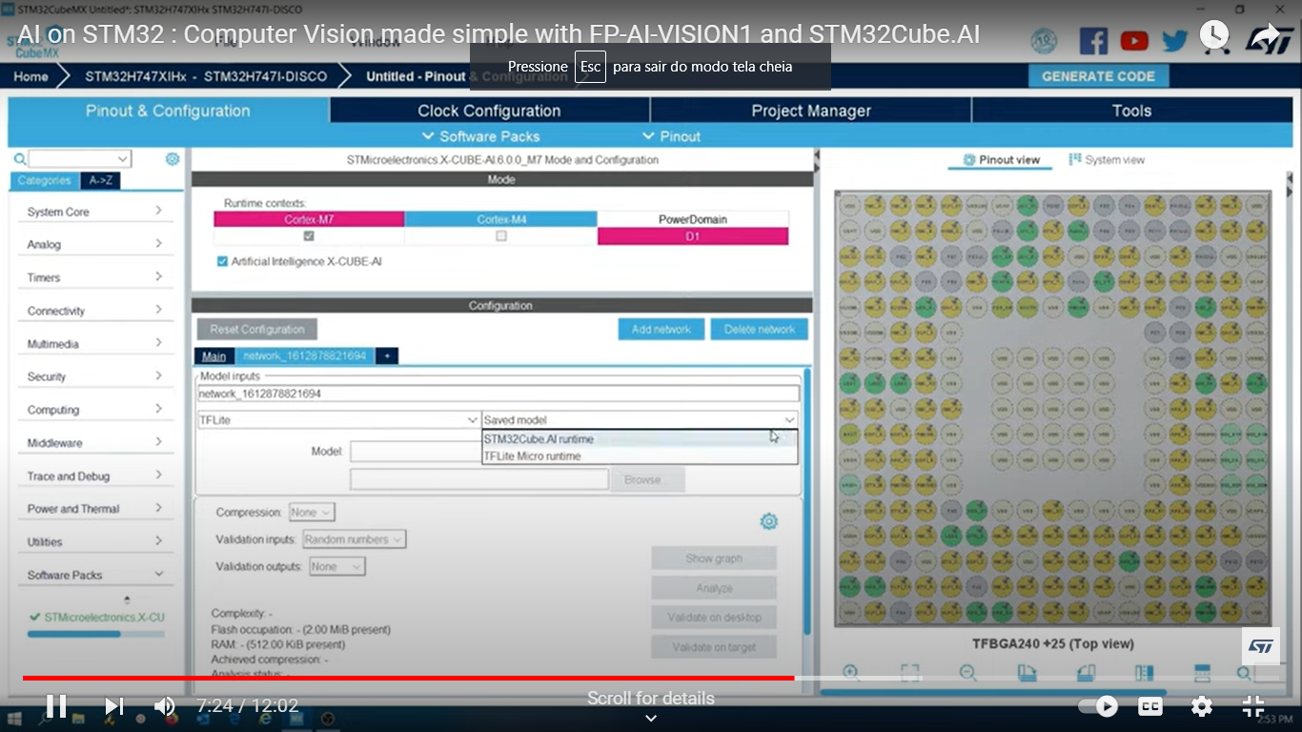Switch to the A->Z tab
The width and height of the screenshot is (1302, 732).
point(100,179)
